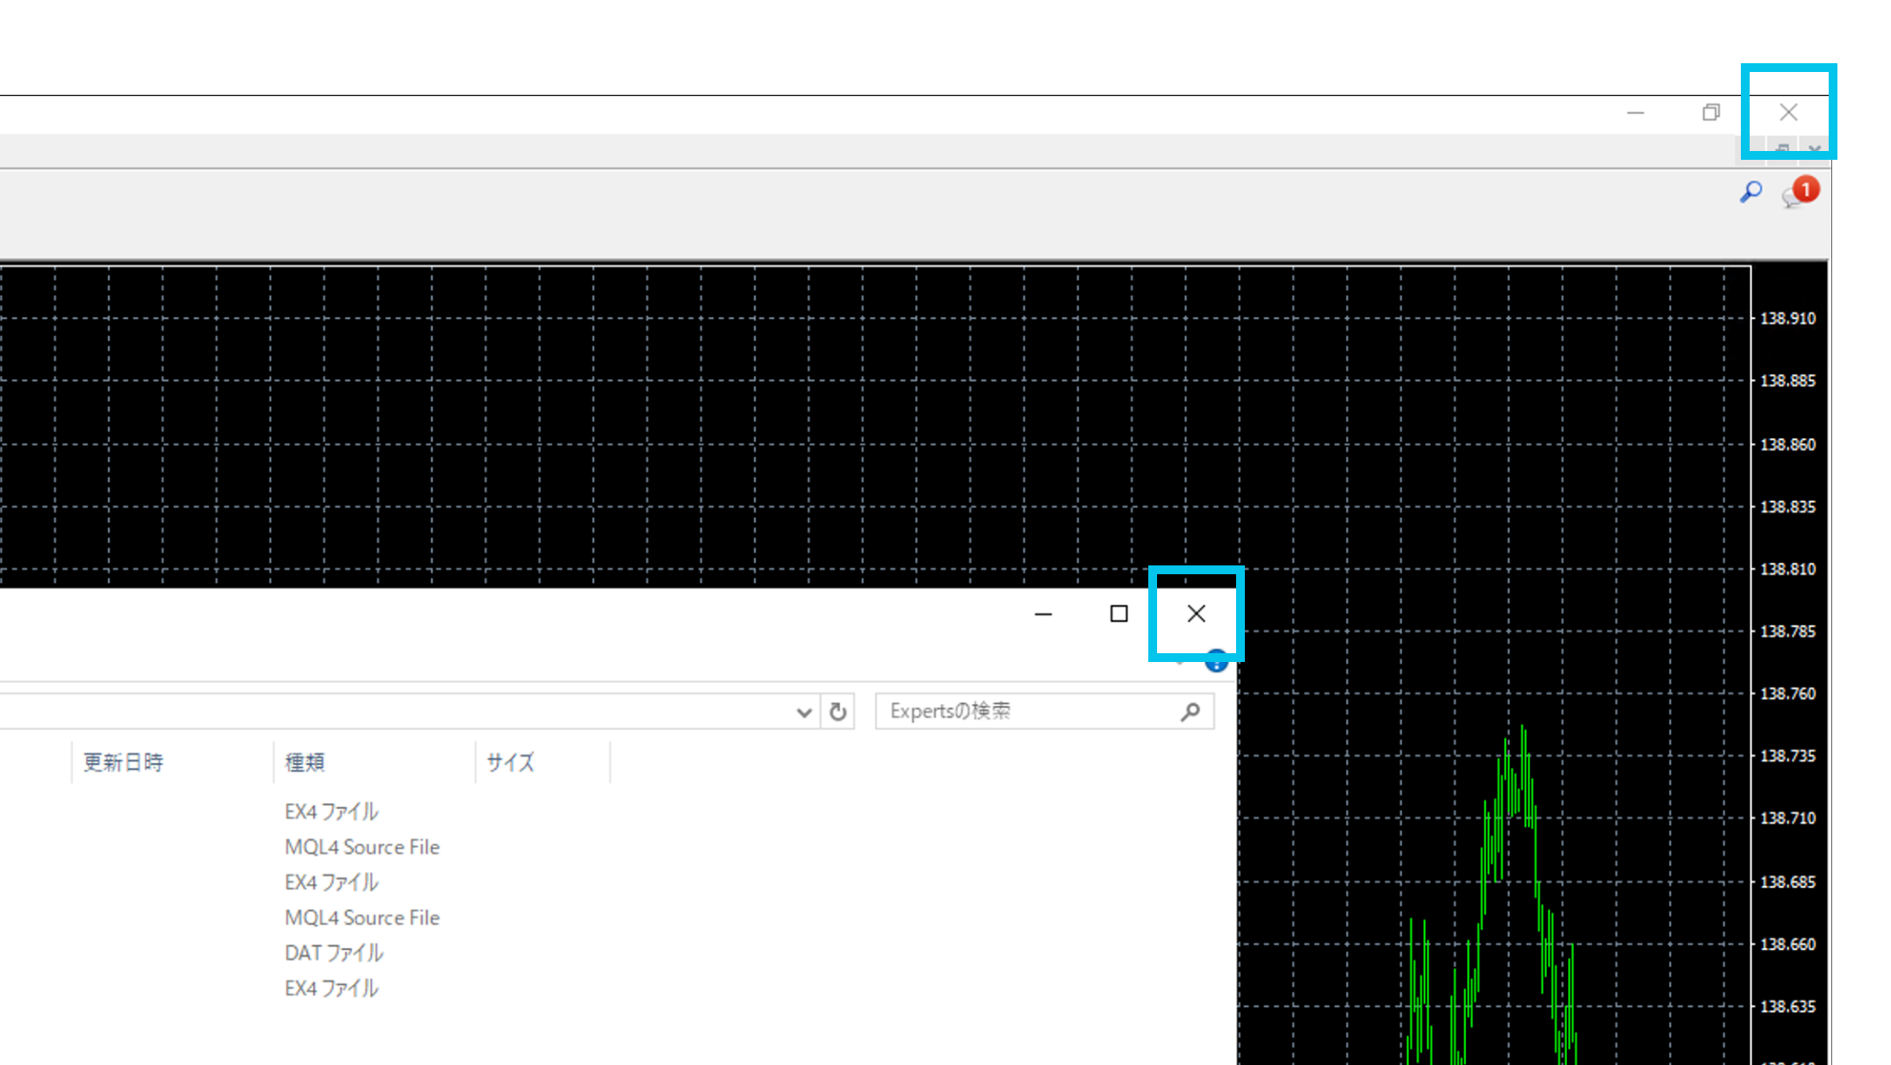1891x1065 pixels.
Task: Sort files by 更新日時 column header
Action: (124, 762)
